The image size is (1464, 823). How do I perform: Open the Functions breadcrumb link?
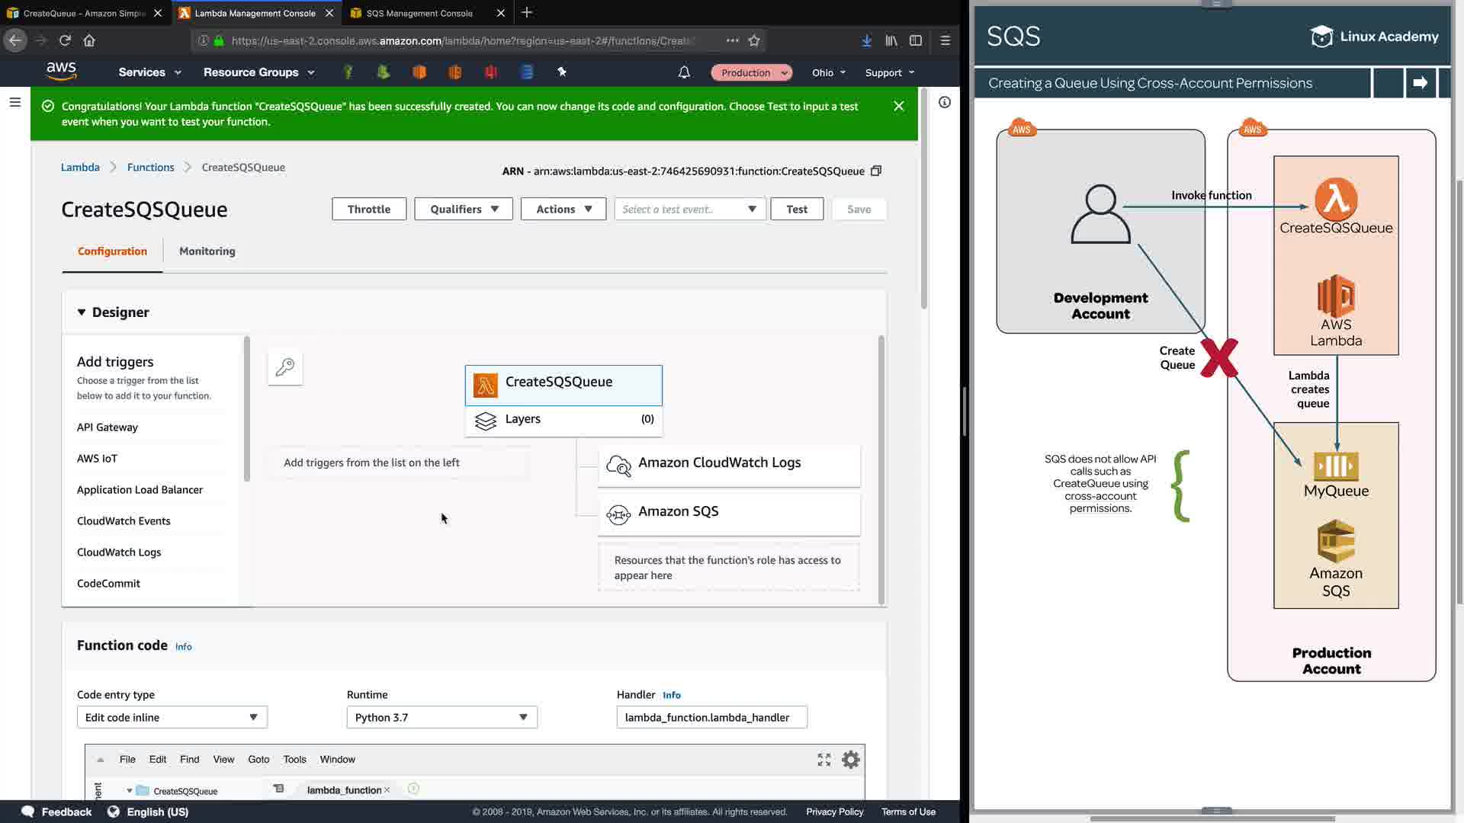[x=150, y=167]
